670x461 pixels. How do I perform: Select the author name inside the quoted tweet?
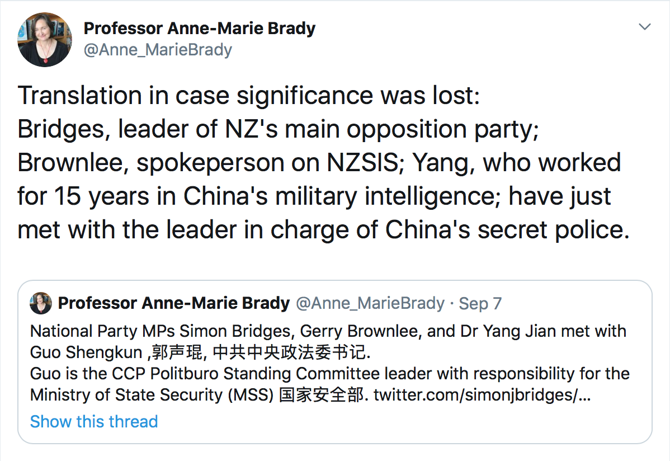(x=174, y=303)
